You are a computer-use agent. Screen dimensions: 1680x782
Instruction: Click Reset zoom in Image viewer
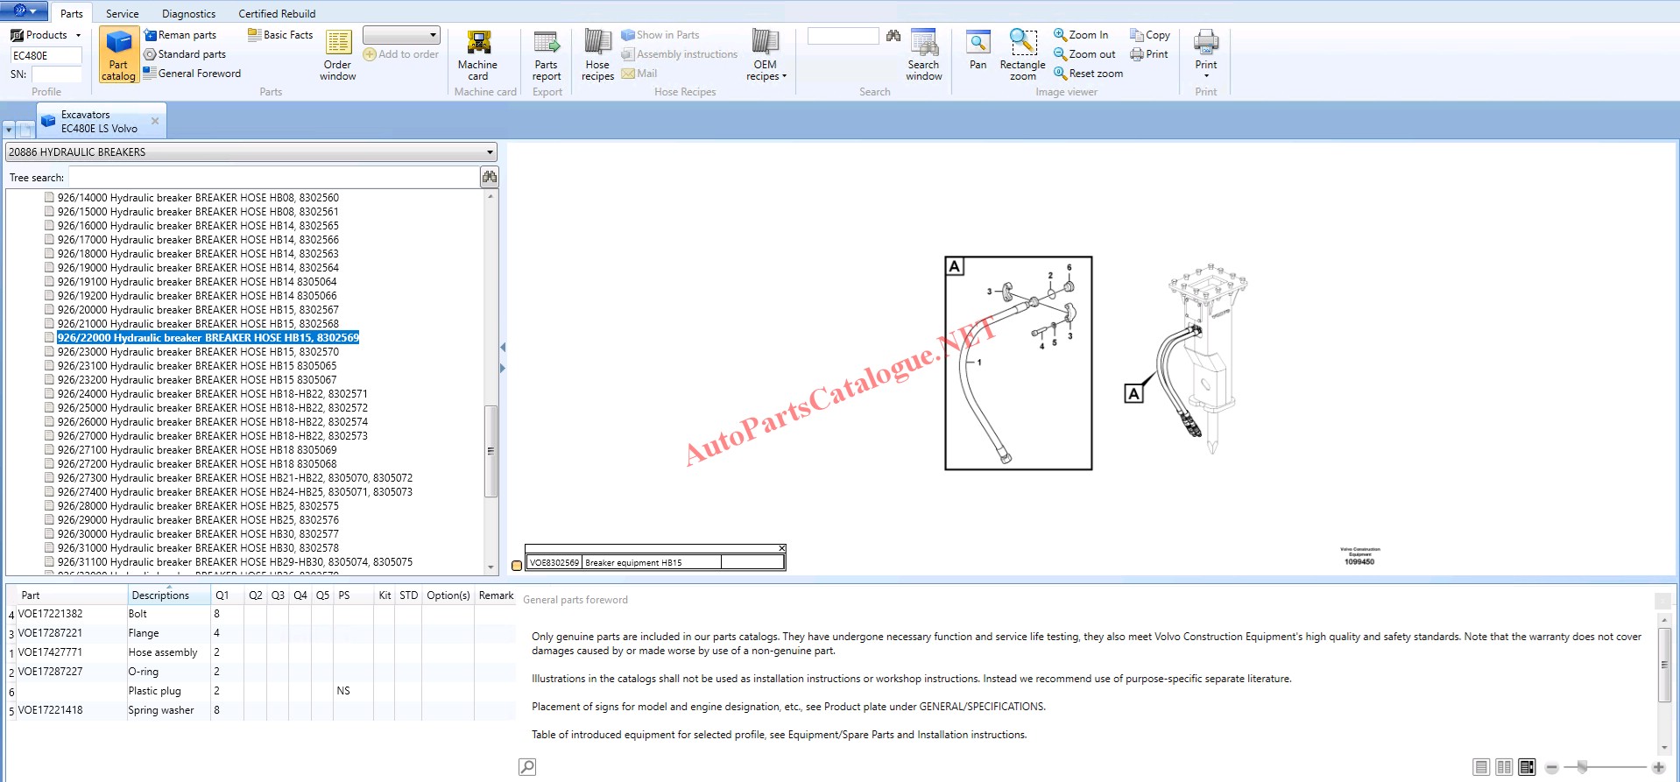click(x=1089, y=74)
